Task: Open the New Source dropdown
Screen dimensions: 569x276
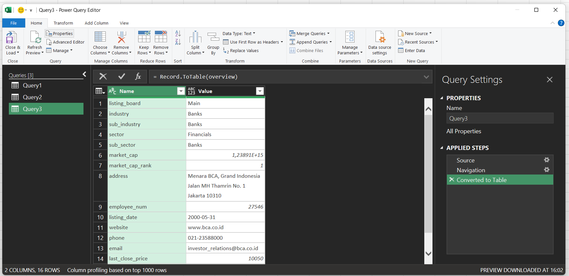Action: (x=415, y=33)
